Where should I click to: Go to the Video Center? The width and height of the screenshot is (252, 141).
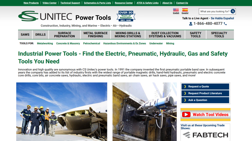pos(50,3)
